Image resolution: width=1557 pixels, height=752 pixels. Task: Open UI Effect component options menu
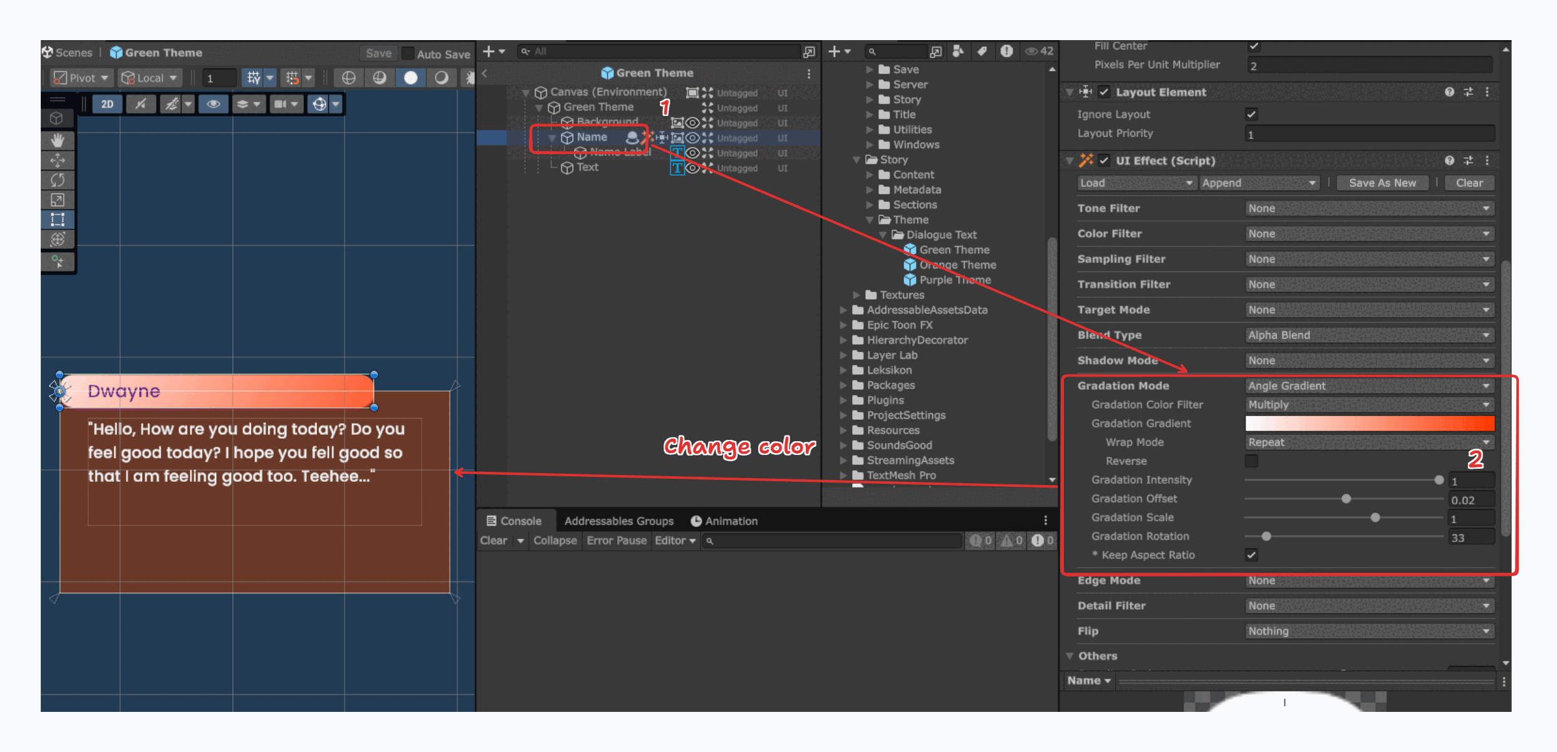(1487, 160)
